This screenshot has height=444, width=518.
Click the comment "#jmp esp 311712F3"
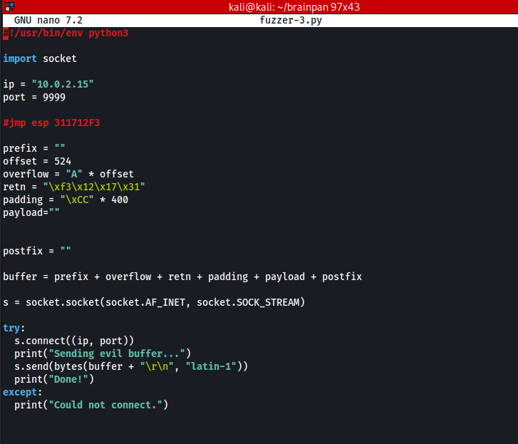(51, 123)
